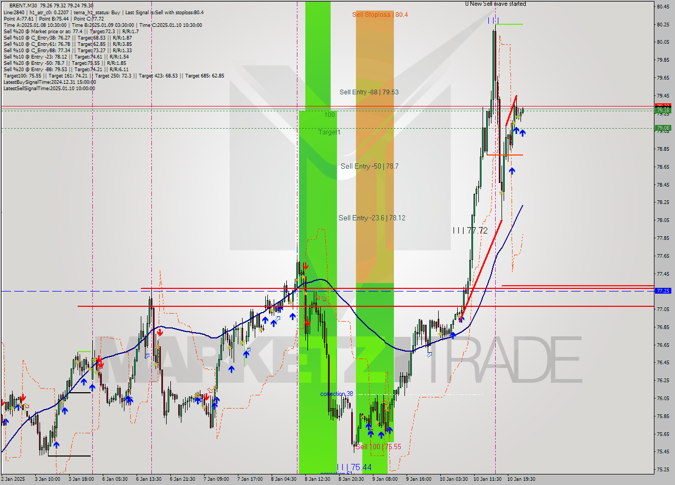Click the '3 Jan 18:00' time axis label

[x=81, y=479]
